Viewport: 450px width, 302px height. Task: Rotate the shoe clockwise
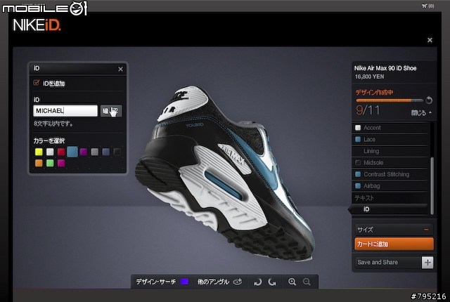point(272,282)
